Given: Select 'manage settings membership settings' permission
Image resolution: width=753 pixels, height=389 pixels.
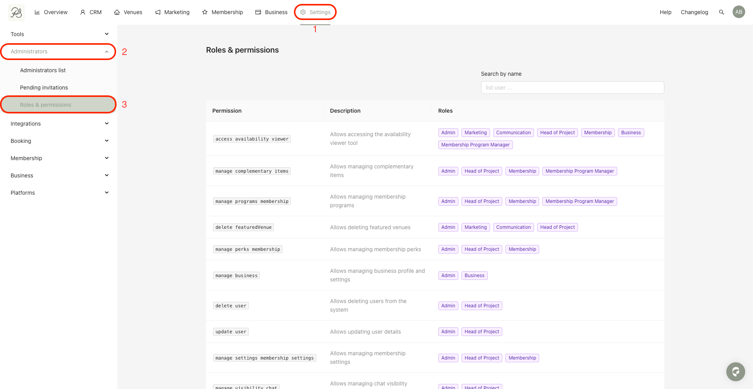Looking at the screenshot, I should point(264,358).
